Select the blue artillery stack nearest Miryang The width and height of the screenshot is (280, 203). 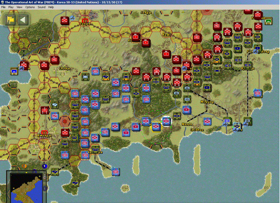(x=187, y=110)
